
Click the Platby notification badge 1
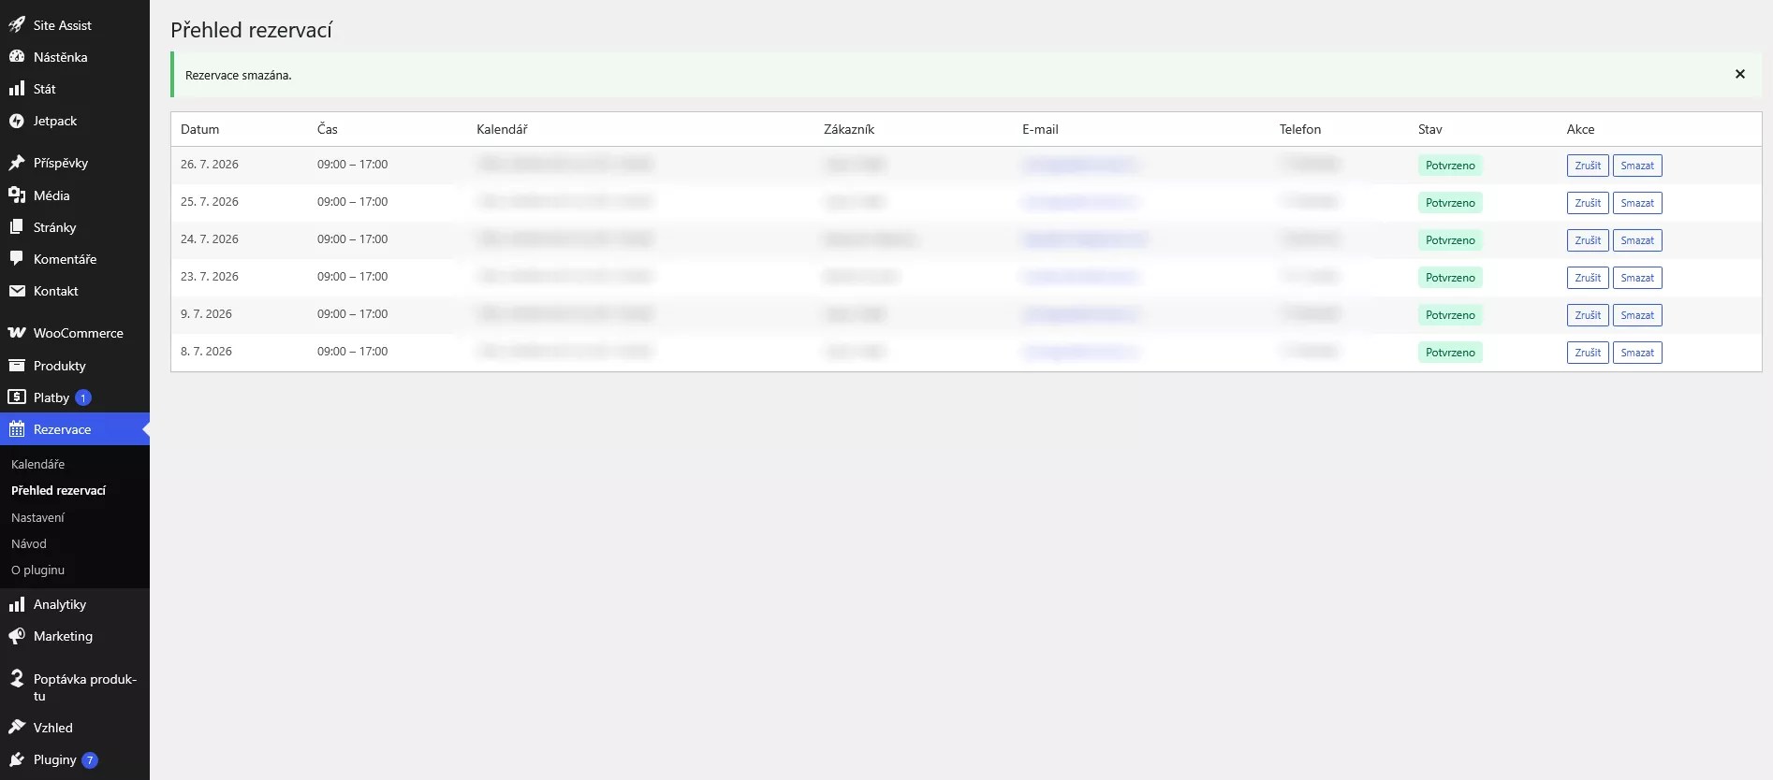click(x=83, y=397)
